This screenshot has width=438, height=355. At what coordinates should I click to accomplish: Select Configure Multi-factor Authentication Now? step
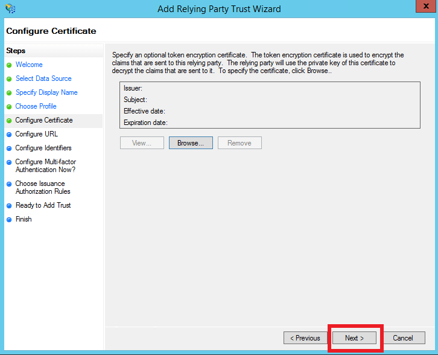pyautogui.click(x=45, y=166)
